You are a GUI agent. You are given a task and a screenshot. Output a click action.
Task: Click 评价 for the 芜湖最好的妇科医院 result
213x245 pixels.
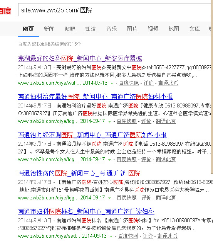click(149, 83)
